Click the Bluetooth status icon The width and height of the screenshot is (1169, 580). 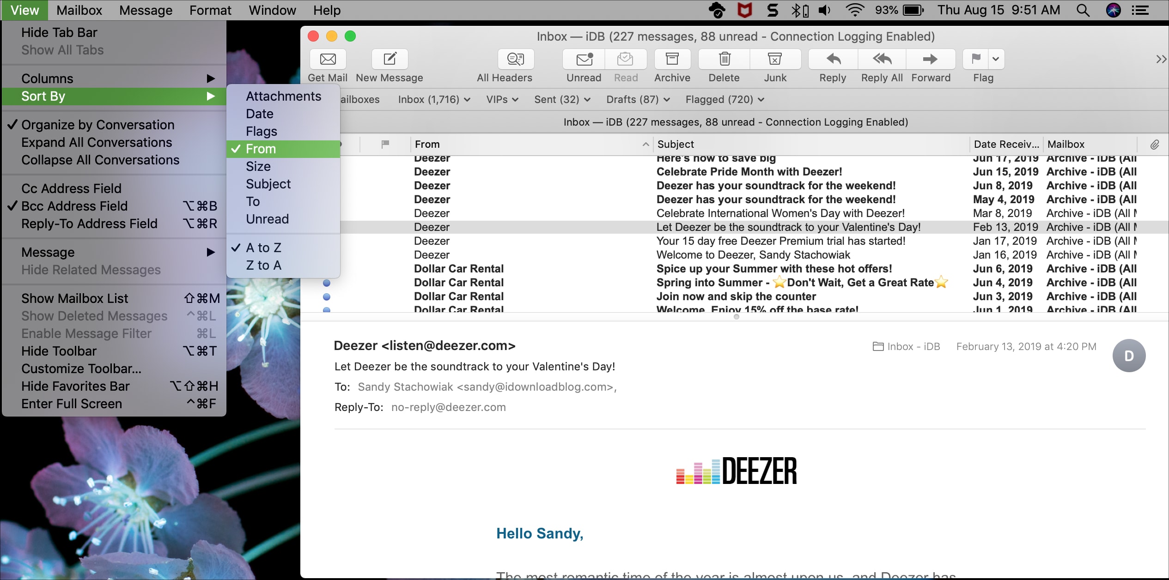pyautogui.click(x=800, y=10)
